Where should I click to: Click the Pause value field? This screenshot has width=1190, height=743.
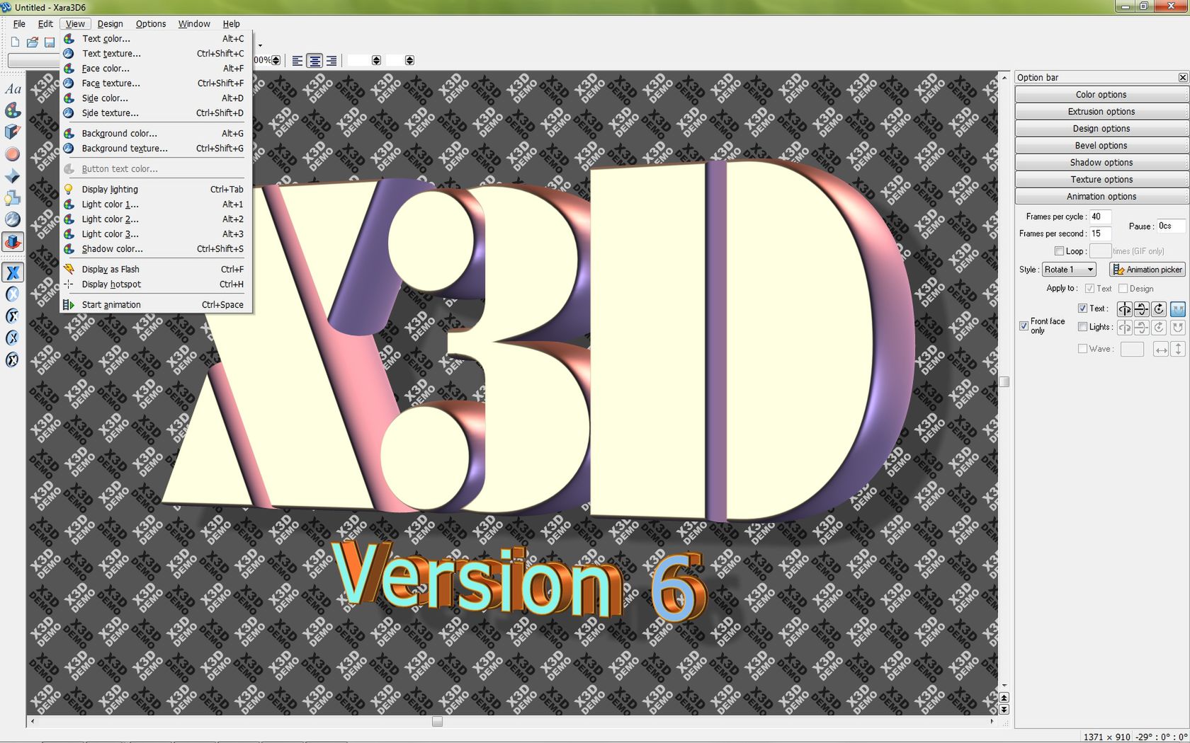pyautogui.click(x=1171, y=226)
